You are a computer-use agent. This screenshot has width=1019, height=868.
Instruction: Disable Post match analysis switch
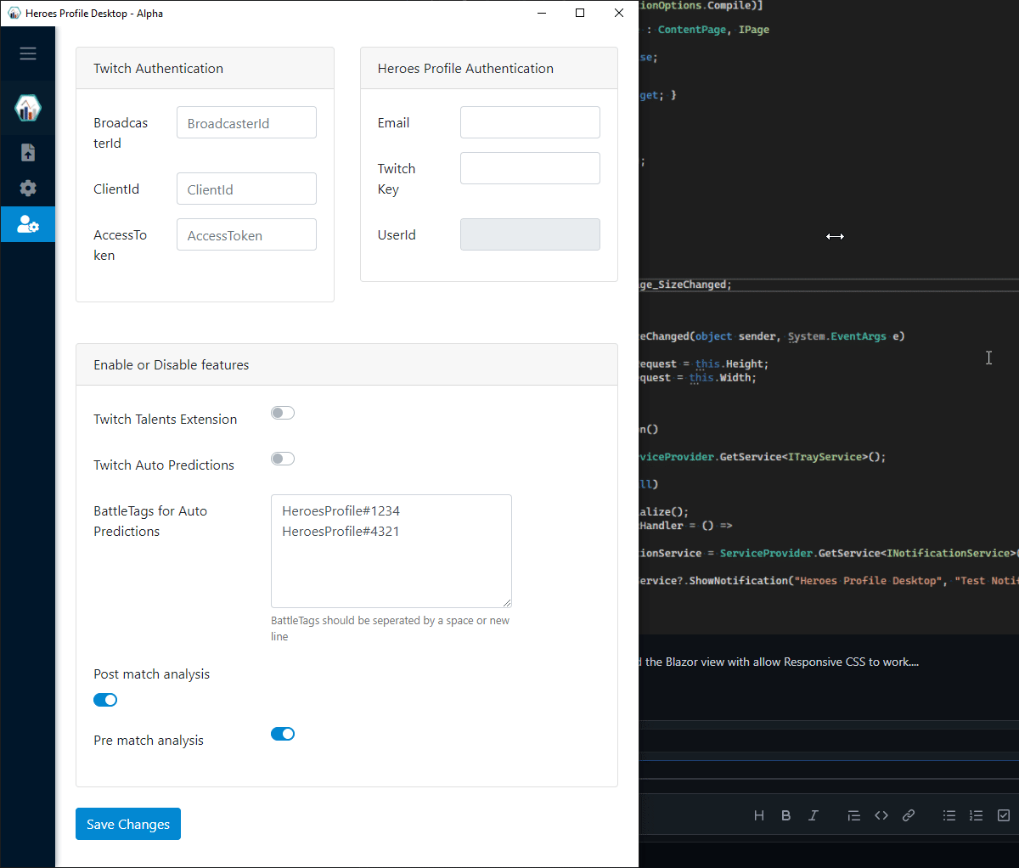pos(105,700)
